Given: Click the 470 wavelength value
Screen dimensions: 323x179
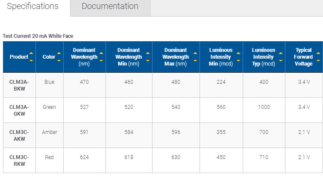Looking at the screenshot, I should [84, 82].
